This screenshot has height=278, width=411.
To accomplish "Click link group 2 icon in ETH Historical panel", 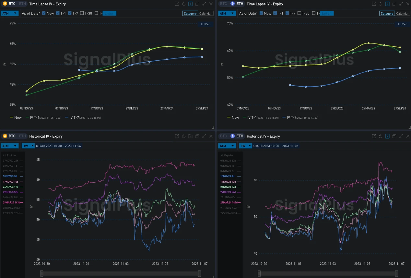I will tap(387, 136).
